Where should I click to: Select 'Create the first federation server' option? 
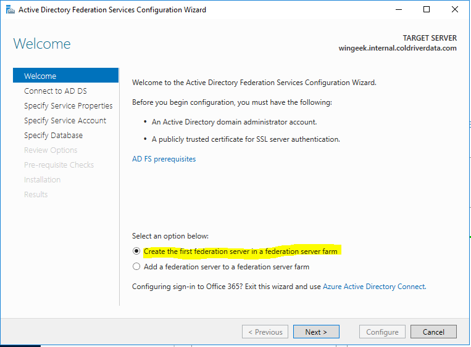pyautogui.click(x=136, y=251)
